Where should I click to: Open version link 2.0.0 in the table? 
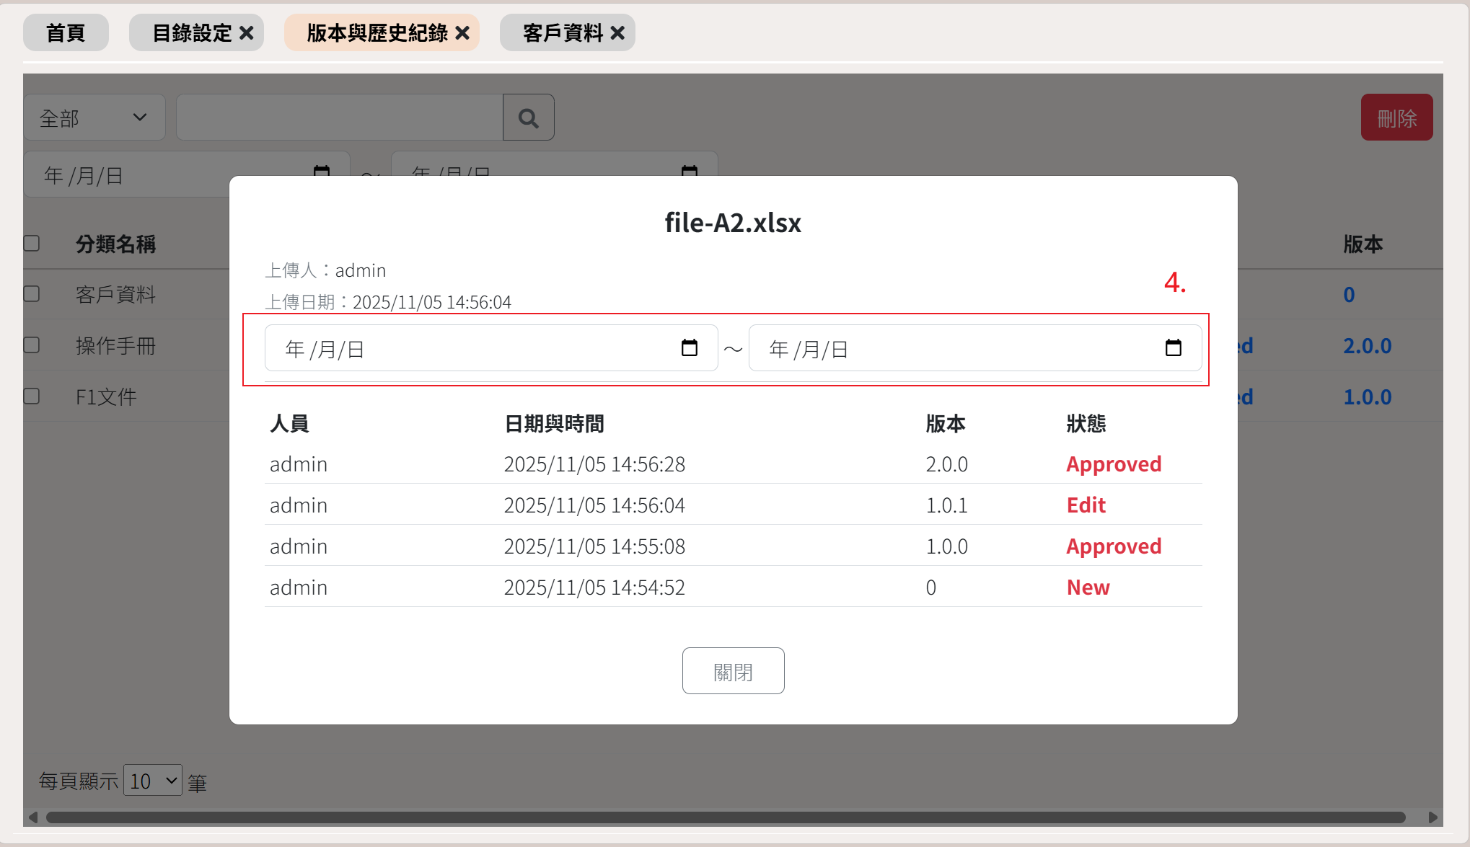coord(1367,346)
